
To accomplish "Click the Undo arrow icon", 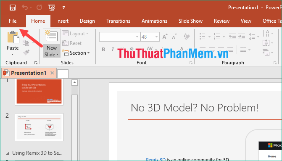I will (25, 8).
